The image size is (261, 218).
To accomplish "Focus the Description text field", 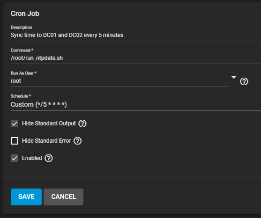I will [136, 35].
